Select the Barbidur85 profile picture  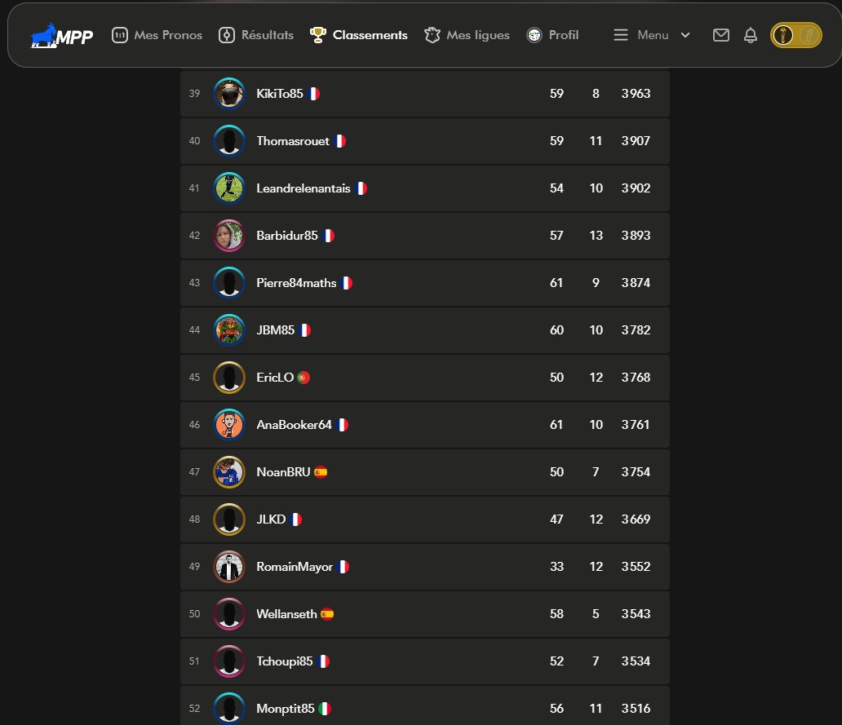click(229, 236)
